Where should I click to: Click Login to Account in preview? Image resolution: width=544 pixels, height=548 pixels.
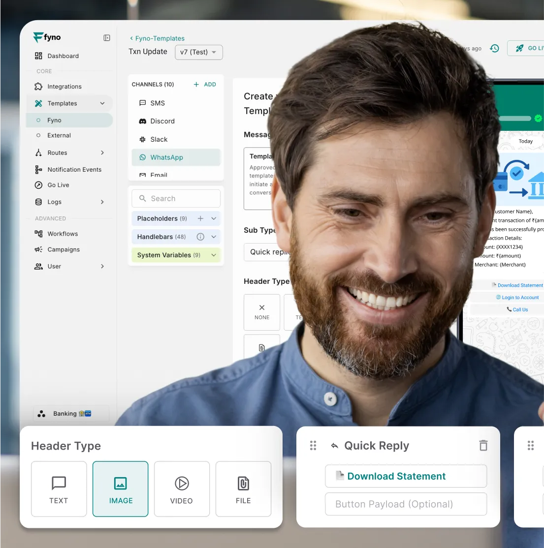pos(517,298)
